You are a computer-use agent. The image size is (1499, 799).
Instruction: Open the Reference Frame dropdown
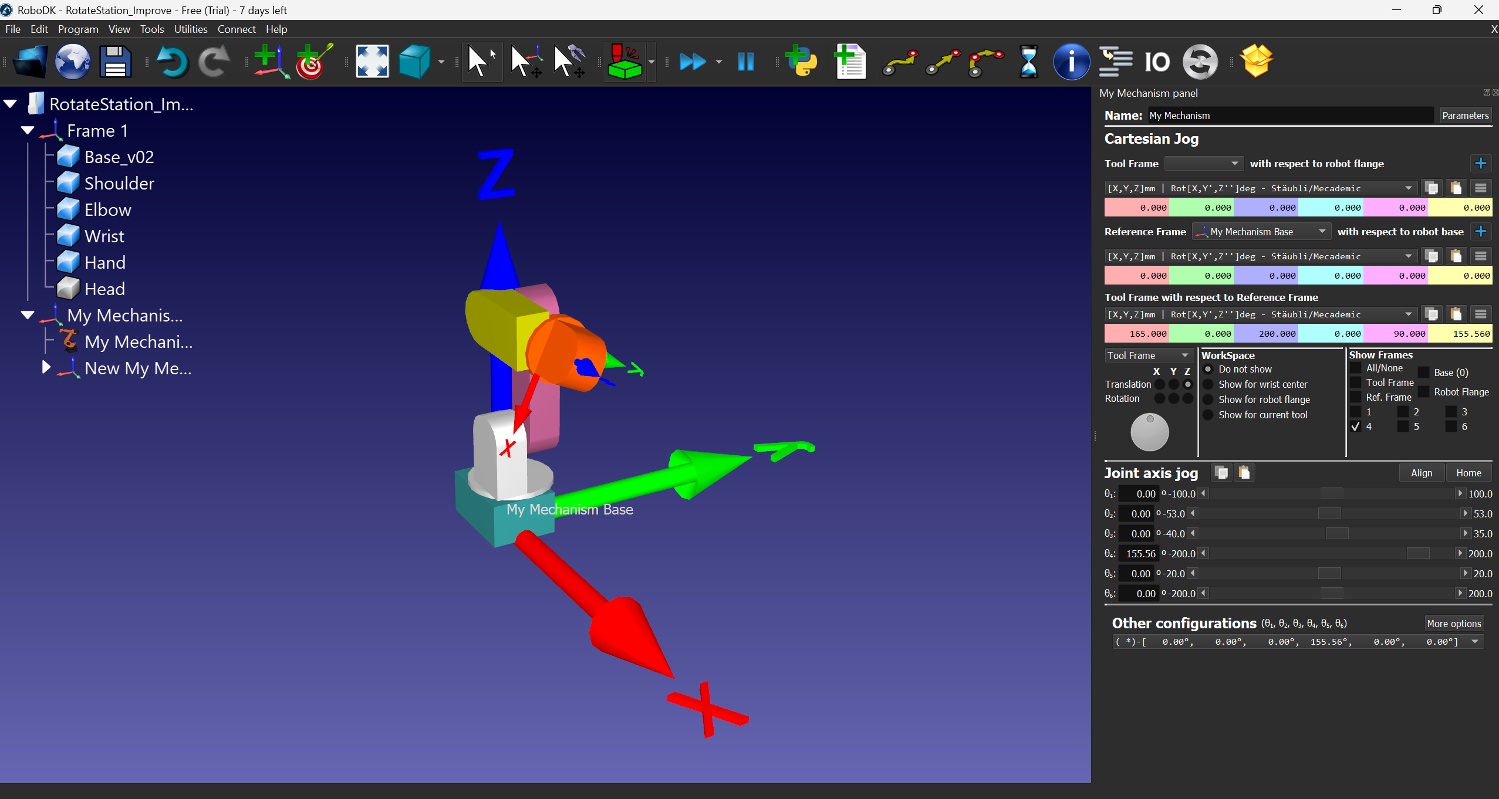click(x=1260, y=232)
